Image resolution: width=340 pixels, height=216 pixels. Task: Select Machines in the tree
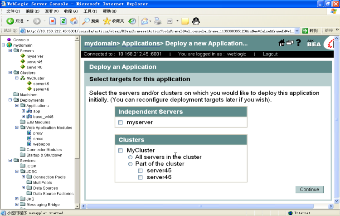[29, 95]
